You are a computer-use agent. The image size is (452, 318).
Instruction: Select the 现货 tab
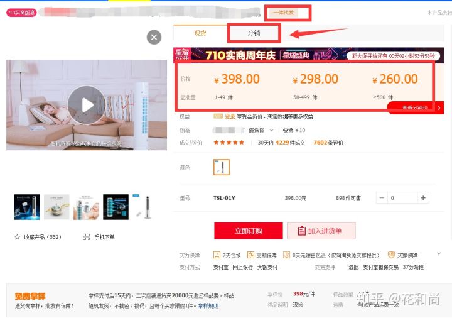click(x=200, y=33)
